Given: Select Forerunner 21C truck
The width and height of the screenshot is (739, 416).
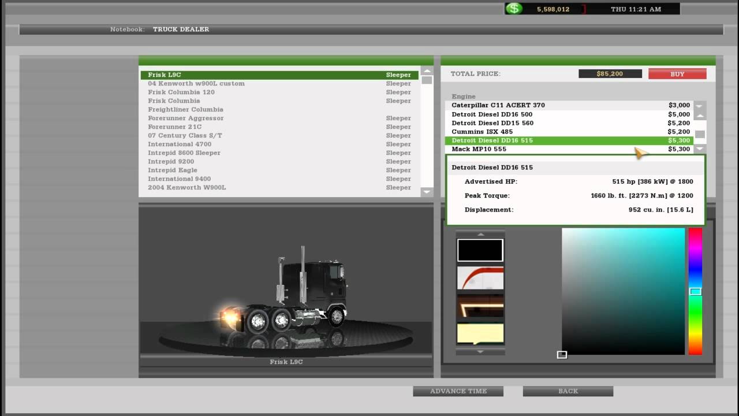Looking at the screenshot, I should pyautogui.click(x=279, y=127).
